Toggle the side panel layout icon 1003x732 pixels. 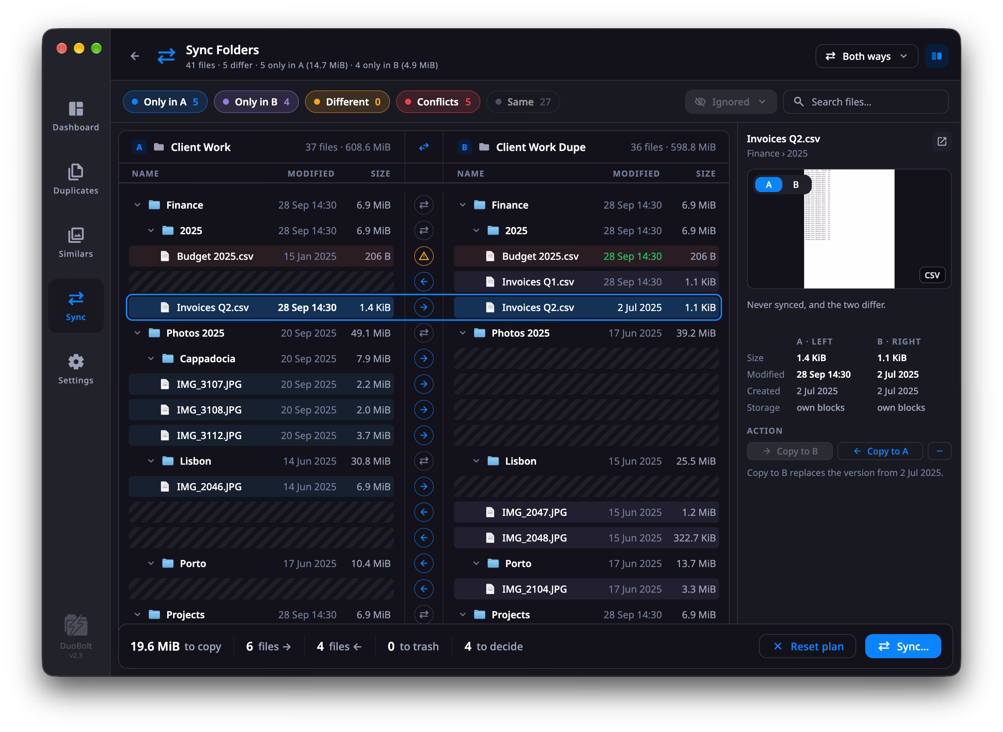pos(936,56)
